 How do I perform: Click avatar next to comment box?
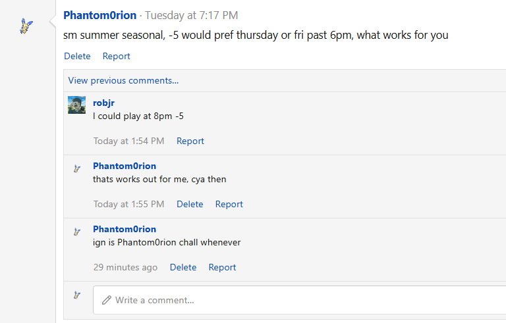point(77,295)
